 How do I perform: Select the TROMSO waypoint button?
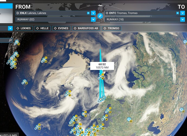click(x=112, y=28)
